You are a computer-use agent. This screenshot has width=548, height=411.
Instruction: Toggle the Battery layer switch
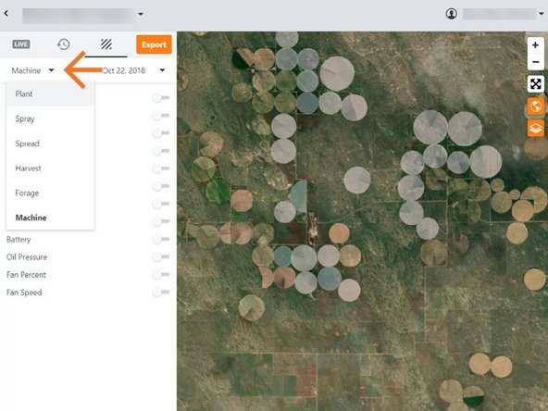tap(161, 239)
